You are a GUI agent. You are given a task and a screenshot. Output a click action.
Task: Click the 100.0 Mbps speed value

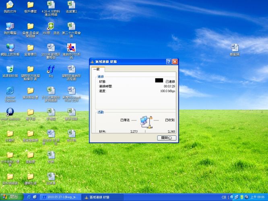coord(168,91)
